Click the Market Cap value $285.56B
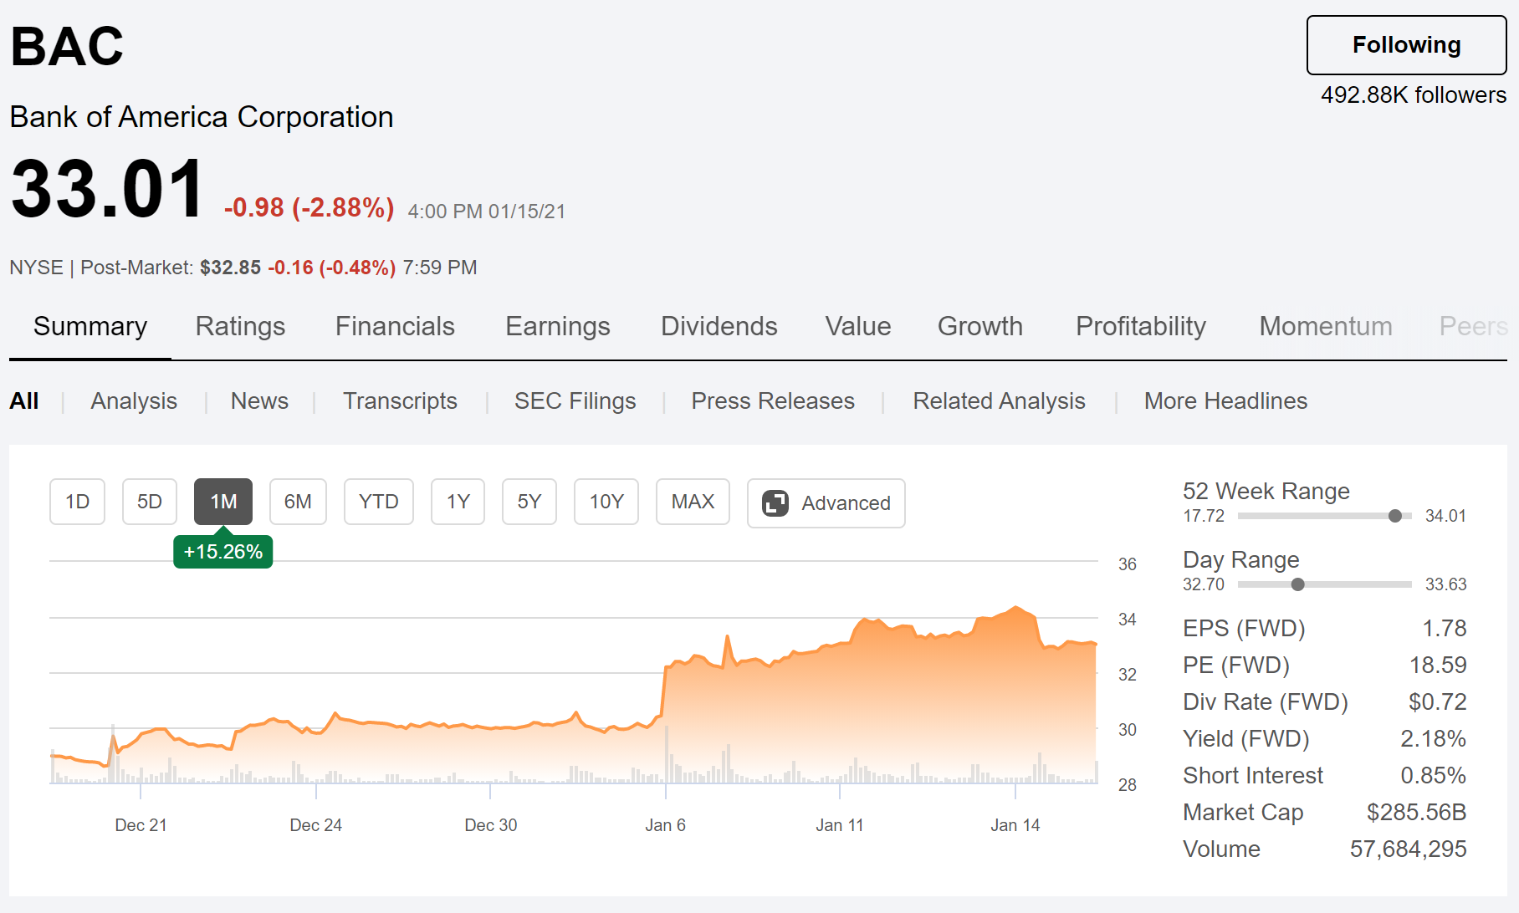Viewport: 1519px width, 913px height. pos(1416,813)
